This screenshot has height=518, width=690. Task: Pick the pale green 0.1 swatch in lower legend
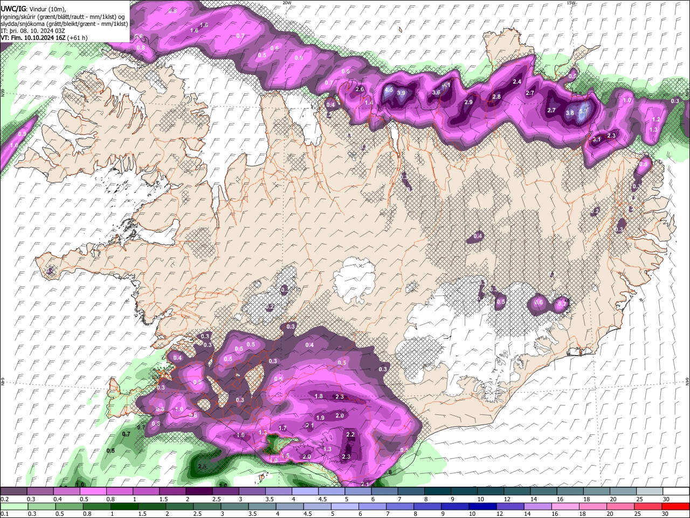13,506
